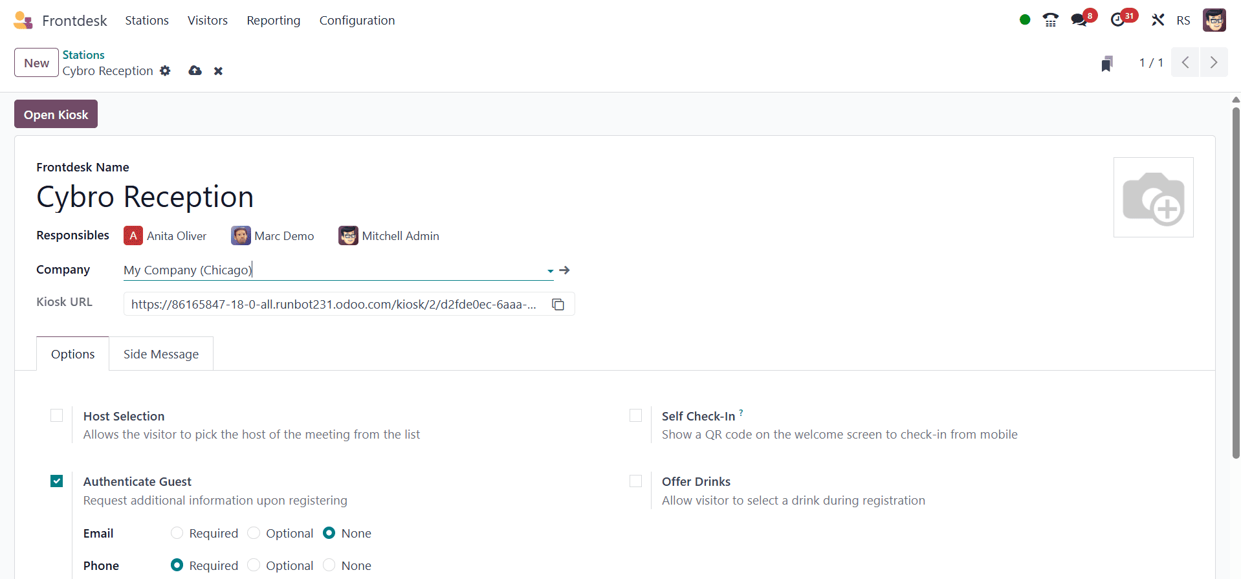Open the Visitors menu

click(x=208, y=21)
